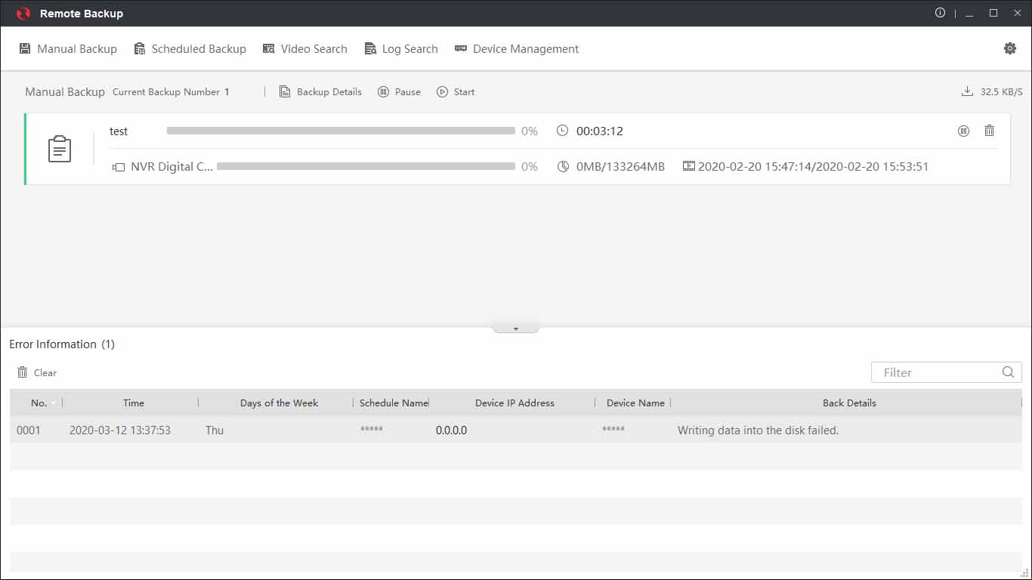Open Device Management tab

pos(517,49)
